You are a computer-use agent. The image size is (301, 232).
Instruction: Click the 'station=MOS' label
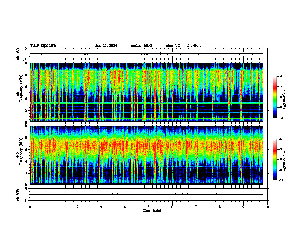coord(141,45)
